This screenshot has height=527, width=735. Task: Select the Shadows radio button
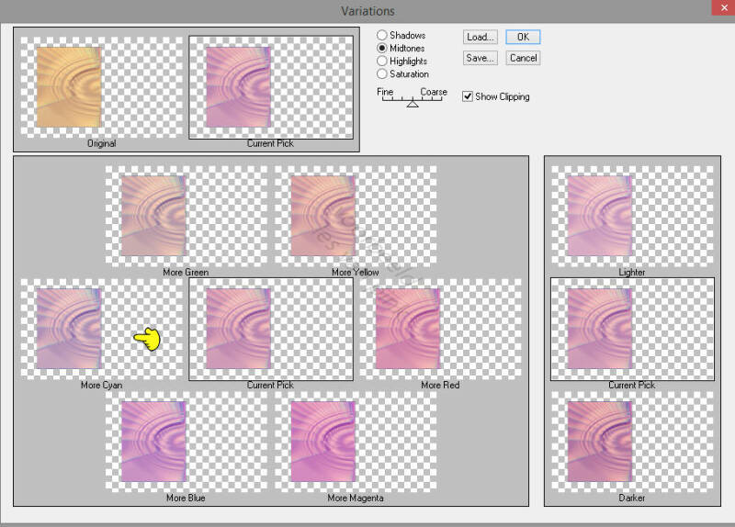[381, 35]
